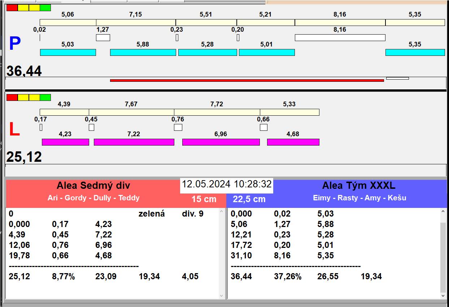Select the cream 7,15 segment in lane P
The image size is (449, 307).
pos(136,22)
